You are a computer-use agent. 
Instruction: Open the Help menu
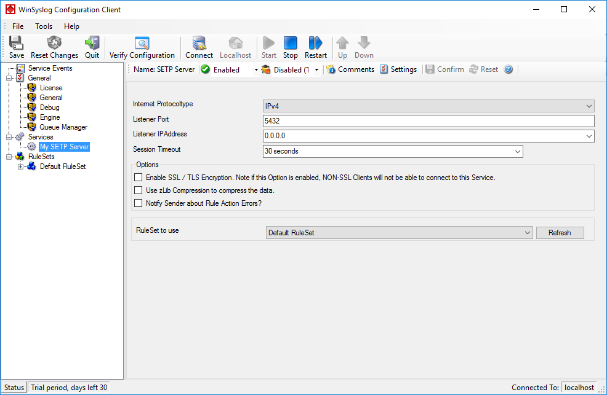coord(71,26)
